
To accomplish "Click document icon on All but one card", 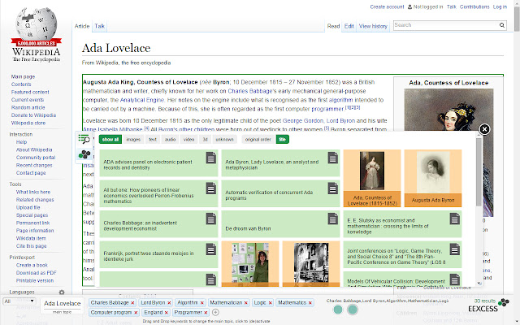I will tap(211, 188).
